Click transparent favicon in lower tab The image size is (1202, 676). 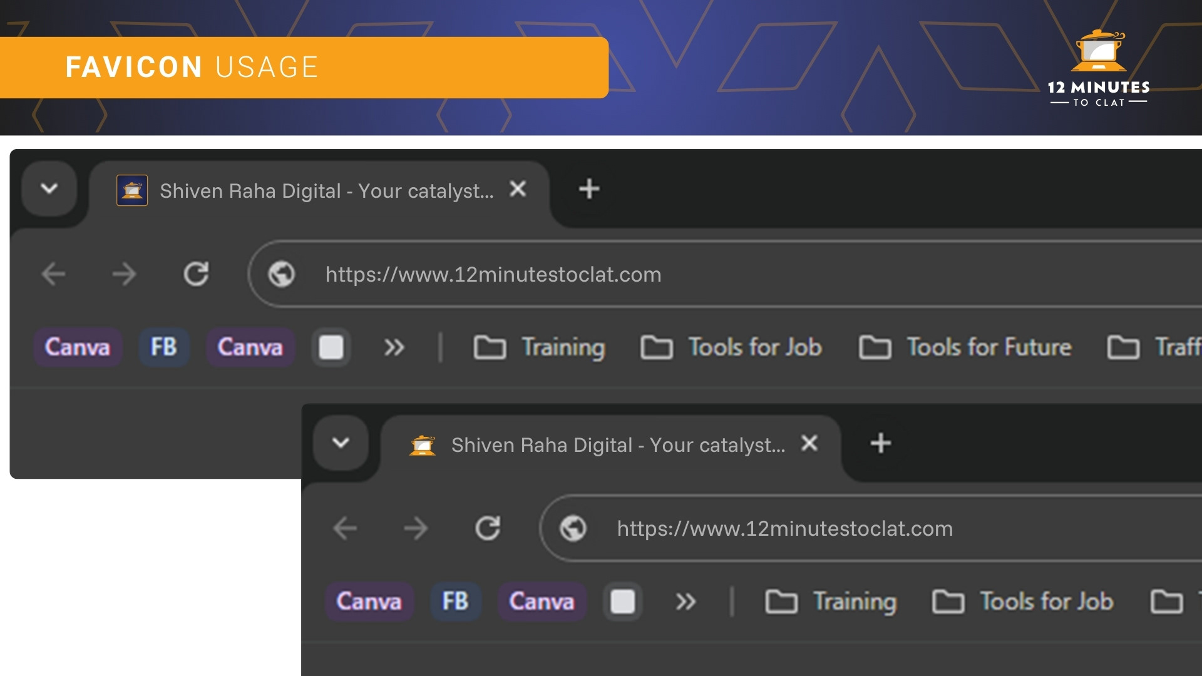coord(423,444)
